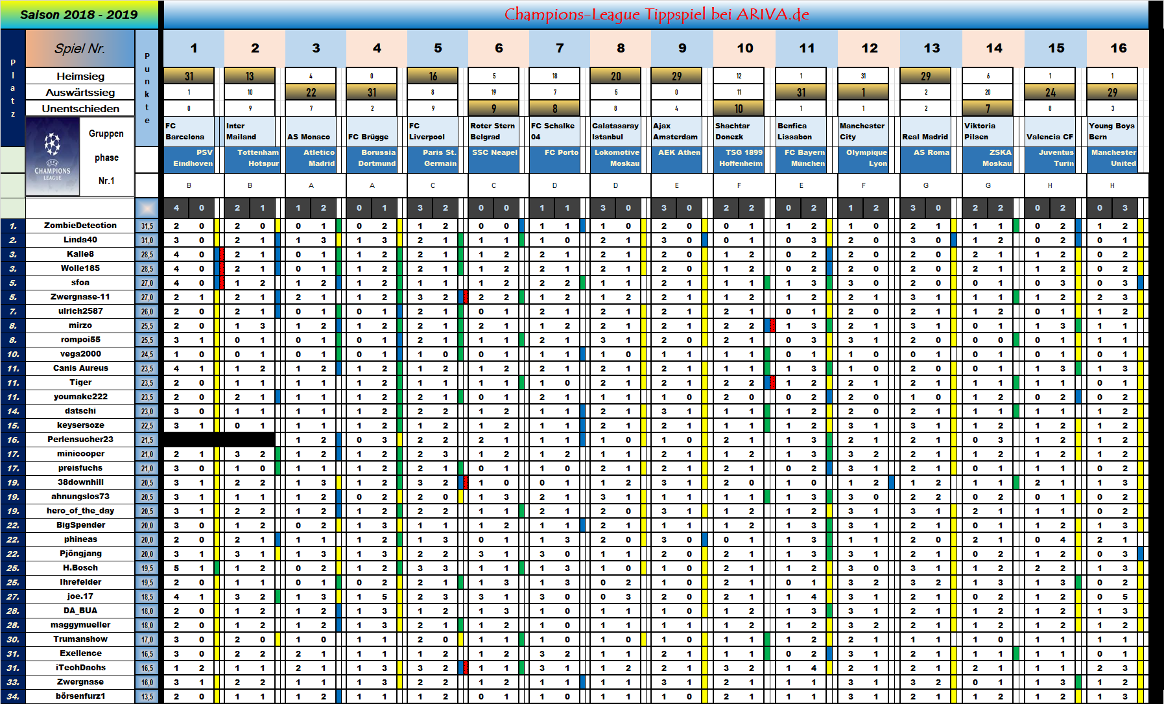Select game number 9 column header
Screen dimensions: 1164x704
point(682,48)
